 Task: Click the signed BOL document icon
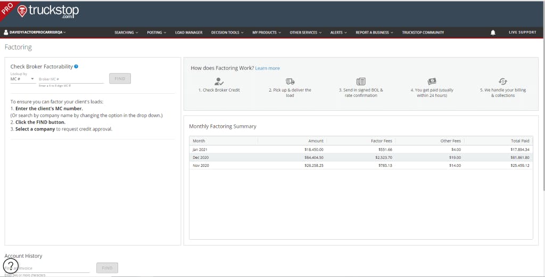point(361,82)
